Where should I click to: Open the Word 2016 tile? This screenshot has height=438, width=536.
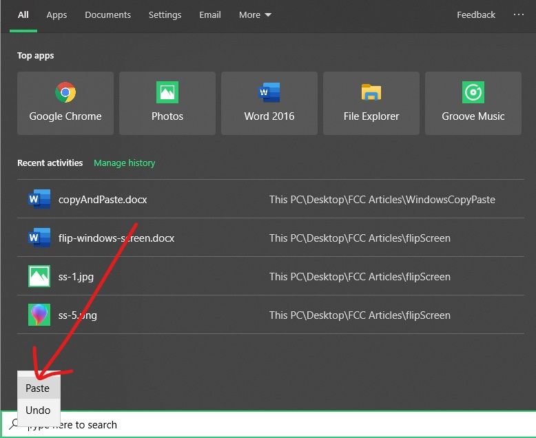tap(269, 103)
